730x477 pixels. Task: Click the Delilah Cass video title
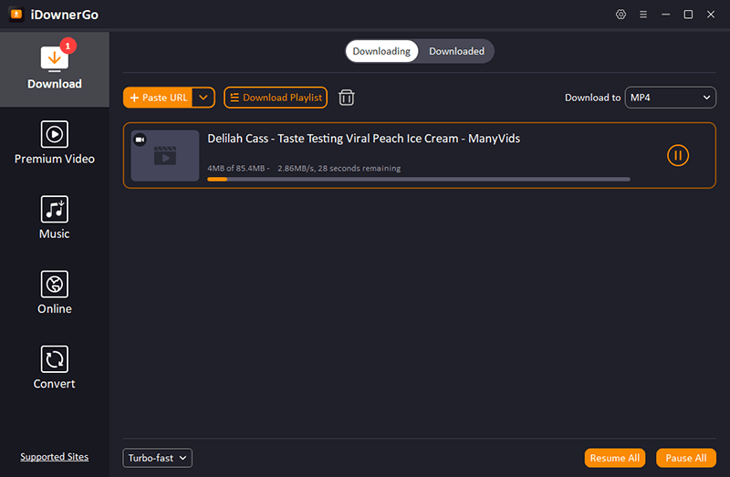pos(363,139)
